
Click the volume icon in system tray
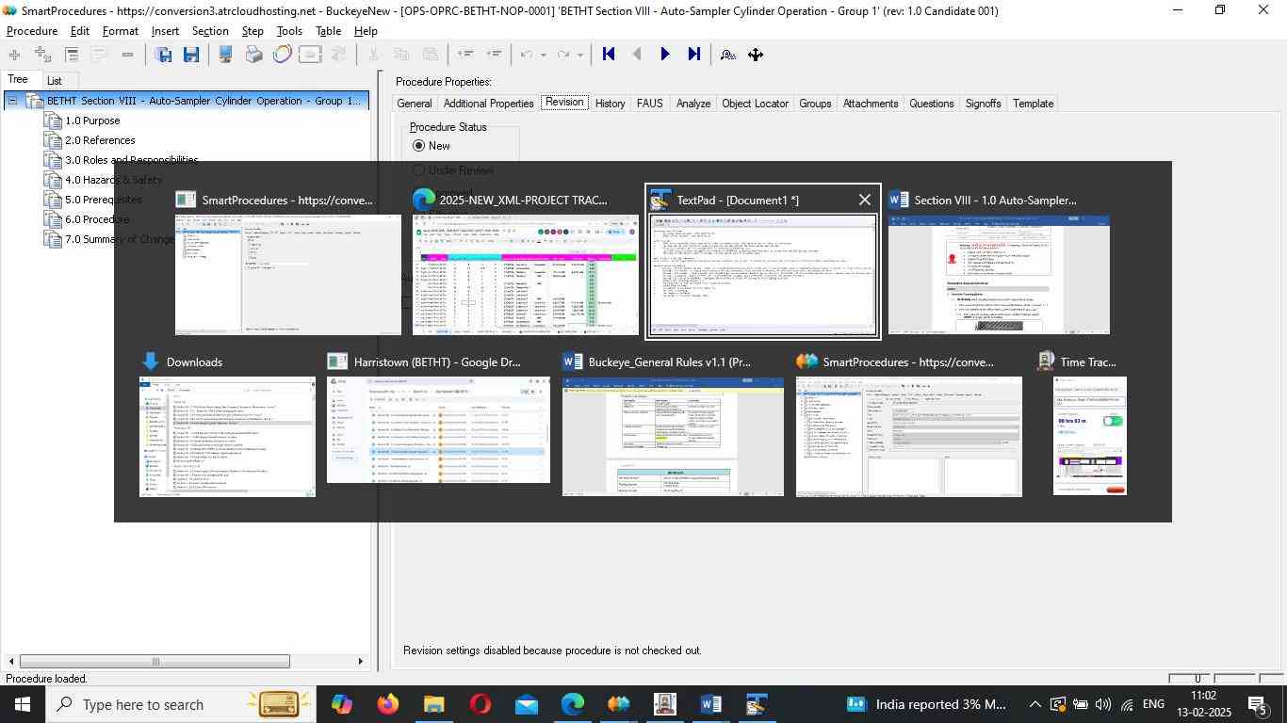[1103, 704]
